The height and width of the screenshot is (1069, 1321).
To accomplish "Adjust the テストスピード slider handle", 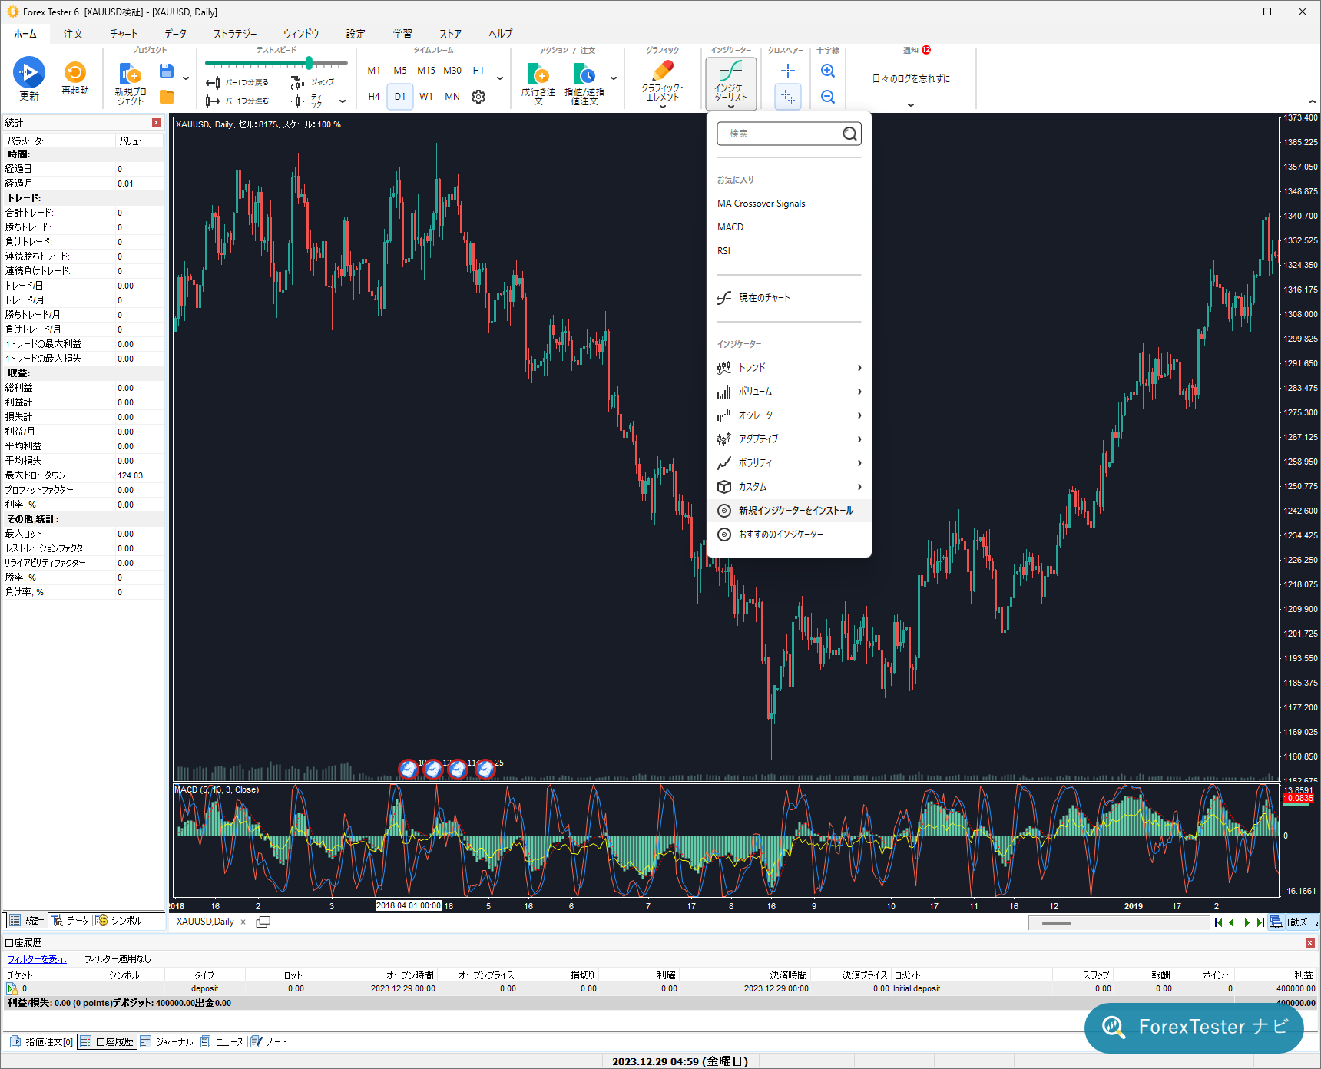I will pyautogui.click(x=309, y=63).
